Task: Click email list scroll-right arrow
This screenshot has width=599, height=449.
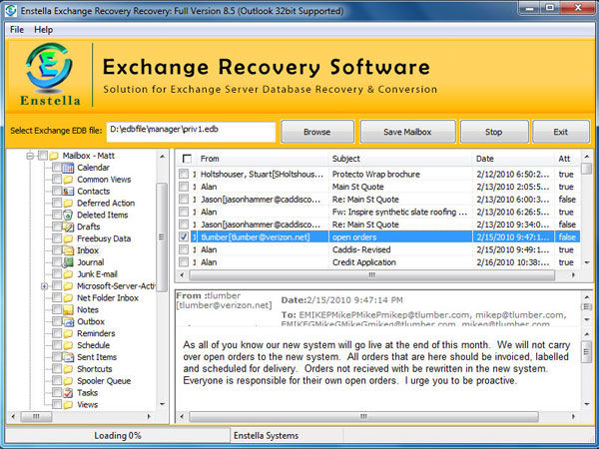Action: tap(573, 275)
